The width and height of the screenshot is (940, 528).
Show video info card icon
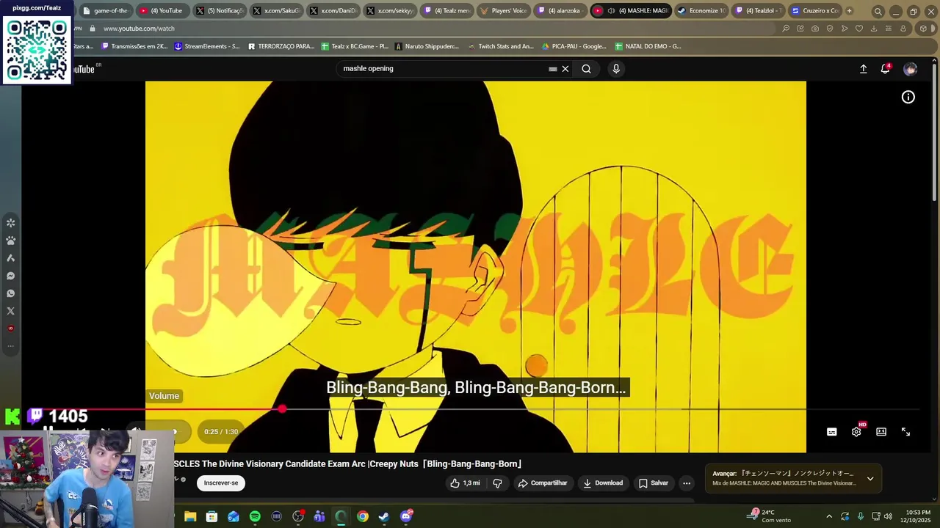coord(908,97)
